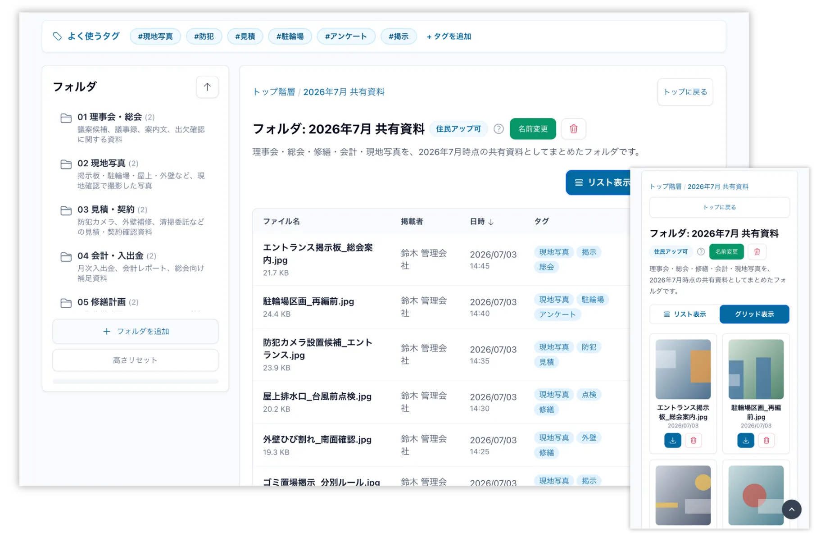The height and width of the screenshot is (542, 816).
Task: Click the folder icon of 04 会計・入出金
Action: click(x=66, y=257)
